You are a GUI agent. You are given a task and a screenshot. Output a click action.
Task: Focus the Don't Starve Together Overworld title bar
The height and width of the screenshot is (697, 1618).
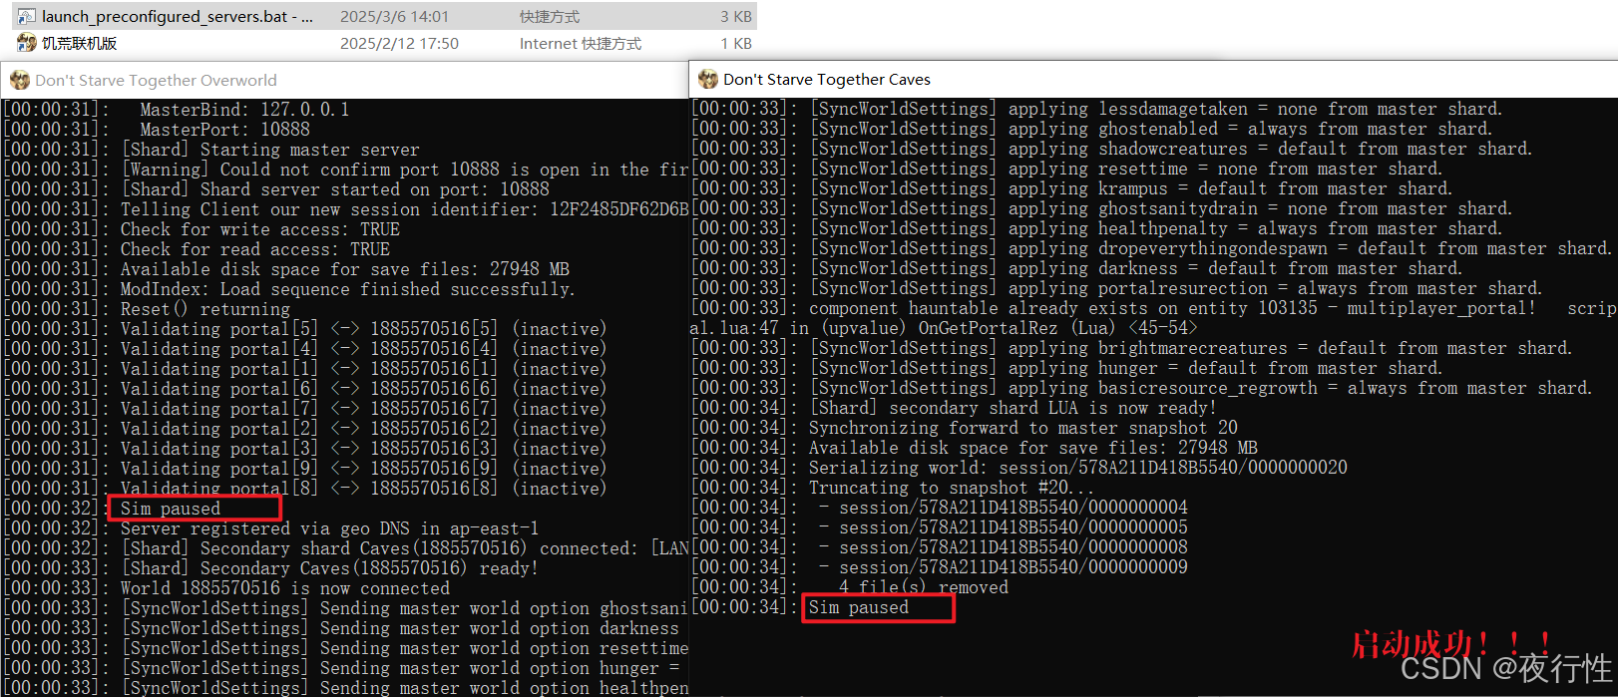344,81
